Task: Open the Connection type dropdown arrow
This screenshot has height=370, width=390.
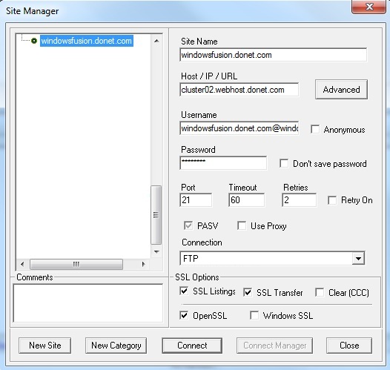Action: tap(358, 258)
